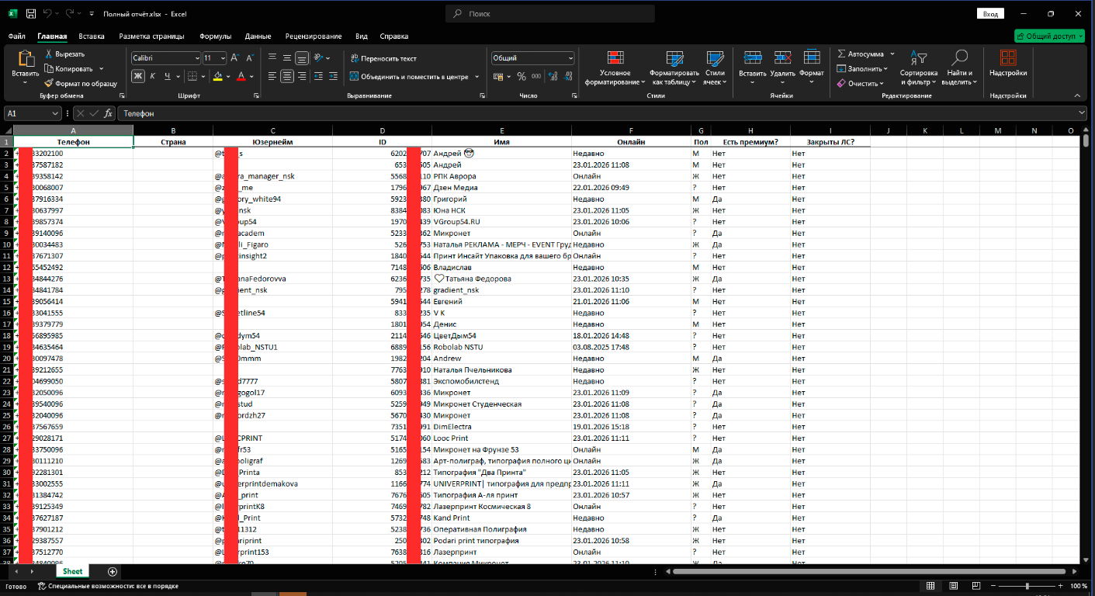The height and width of the screenshot is (596, 1095).
Task: Open the font size 11 dropdown
Action: pyautogui.click(x=224, y=58)
